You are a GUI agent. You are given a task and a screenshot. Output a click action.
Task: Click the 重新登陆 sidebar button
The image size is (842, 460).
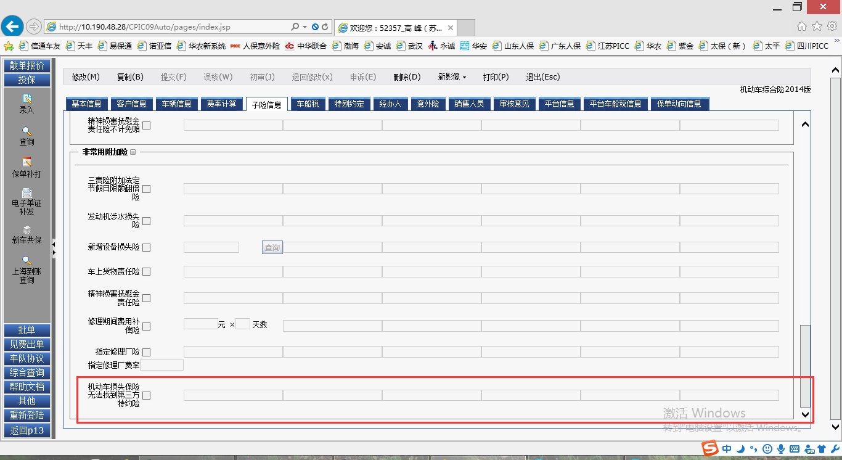tap(27, 415)
